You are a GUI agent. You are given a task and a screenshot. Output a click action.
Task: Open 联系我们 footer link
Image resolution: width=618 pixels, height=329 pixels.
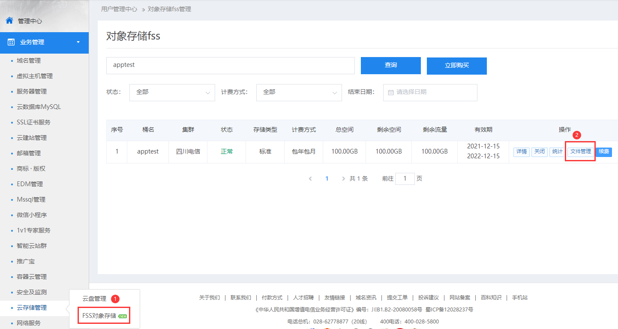(241, 298)
